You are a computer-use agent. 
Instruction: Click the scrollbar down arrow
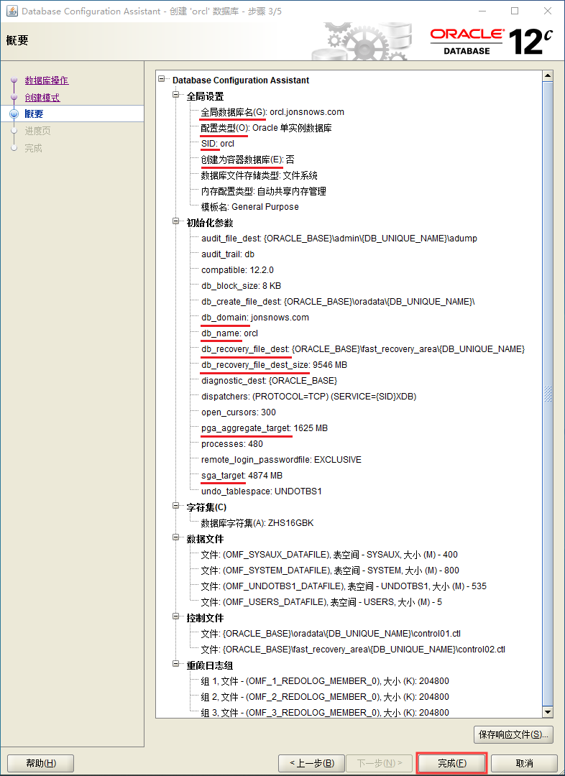click(x=548, y=711)
